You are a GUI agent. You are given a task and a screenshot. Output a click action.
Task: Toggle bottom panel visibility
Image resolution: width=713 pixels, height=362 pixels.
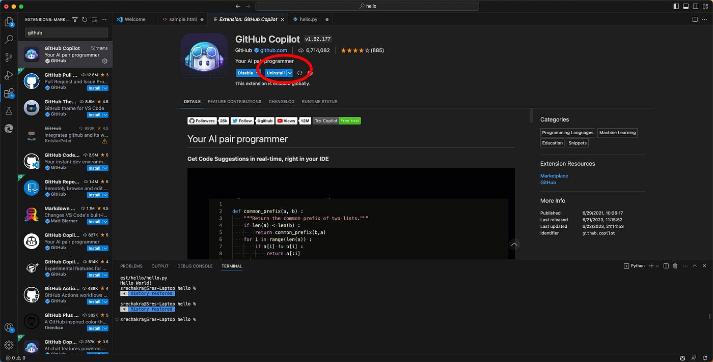pos(685,6)
